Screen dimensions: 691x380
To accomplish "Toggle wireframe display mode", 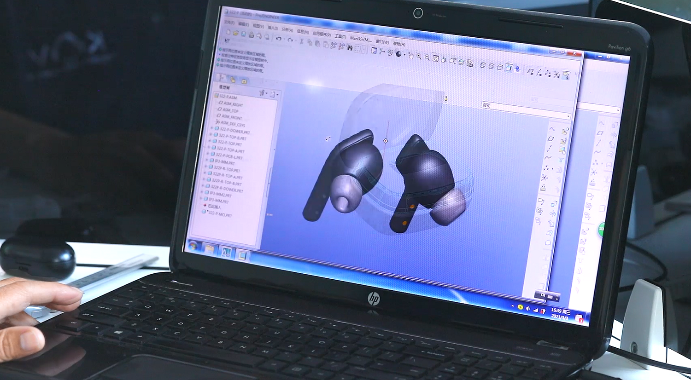I will tap(482, 64).
